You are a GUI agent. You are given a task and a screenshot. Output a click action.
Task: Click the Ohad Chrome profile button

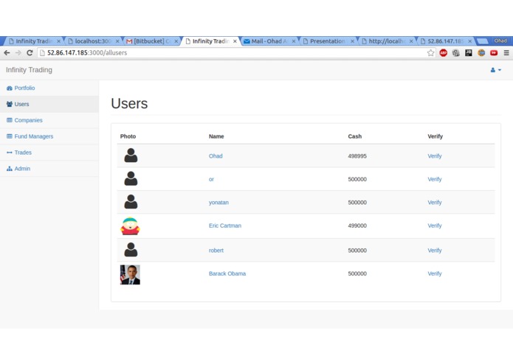(500, 41)
